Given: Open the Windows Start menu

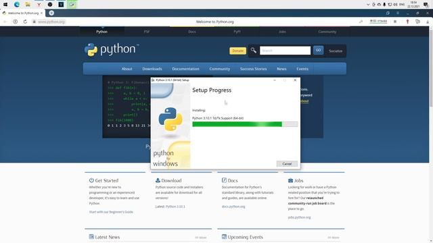Looking at the screenshot, I should (x=5, y=5).
